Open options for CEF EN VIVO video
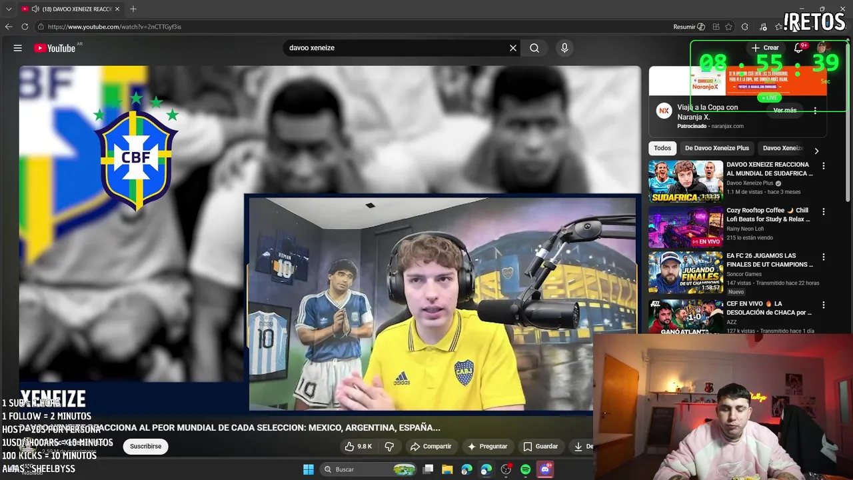The height and width of the screenshot is (480, 853). tap(823, 305)
